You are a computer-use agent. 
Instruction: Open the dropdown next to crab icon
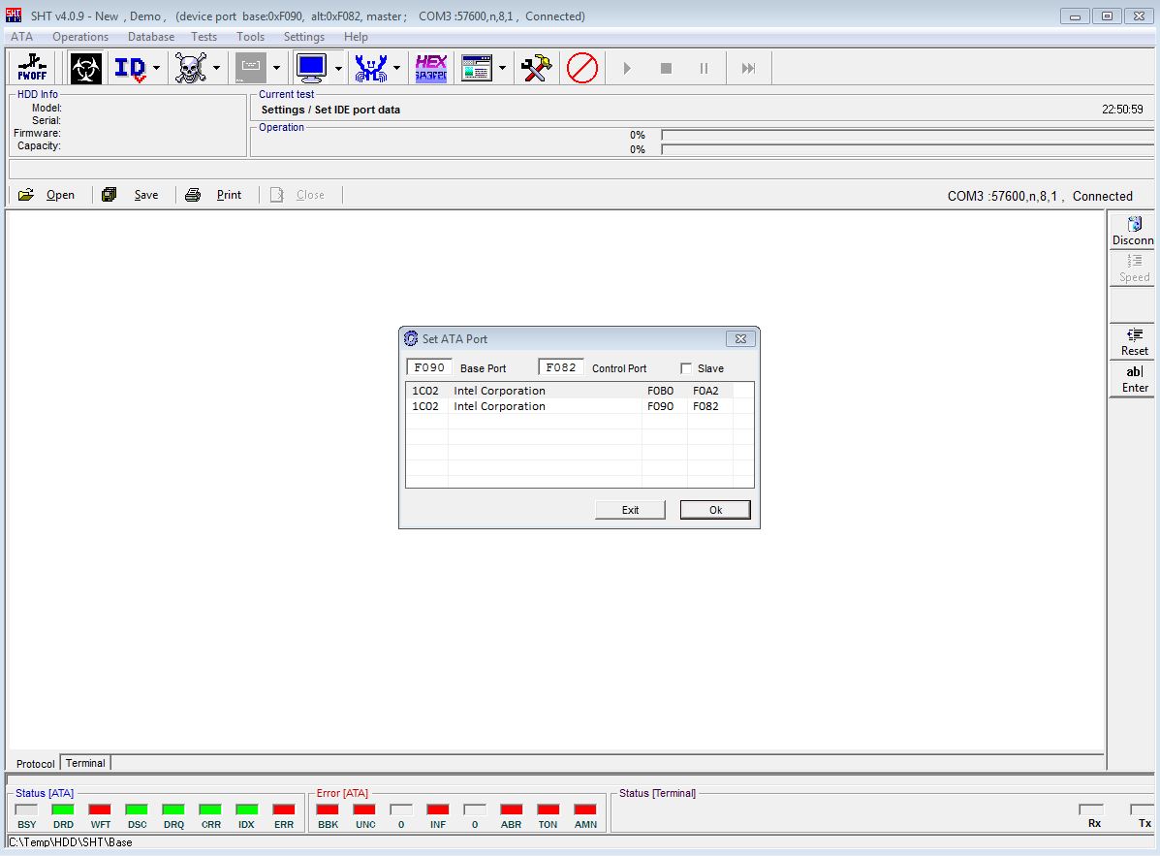[x=396, y=68]
